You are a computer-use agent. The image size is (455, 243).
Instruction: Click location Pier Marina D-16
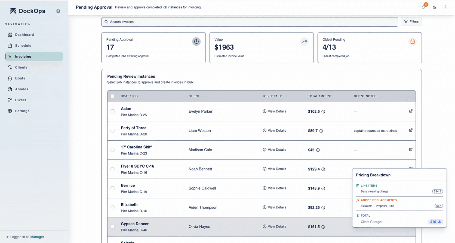coord(134,211)
